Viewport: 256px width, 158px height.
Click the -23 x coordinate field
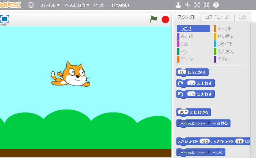click(x=205, y=141)
